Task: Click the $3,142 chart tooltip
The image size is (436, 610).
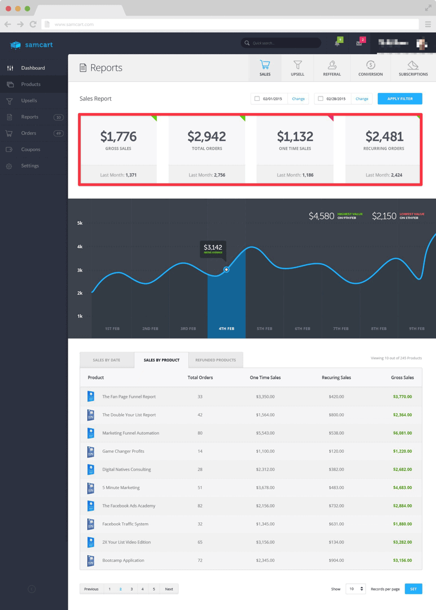Action: 213,249
